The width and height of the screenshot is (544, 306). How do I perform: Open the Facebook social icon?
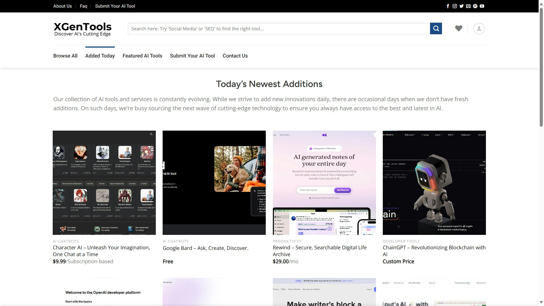pyautogui.click(x=448, y=6)
